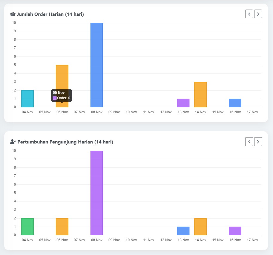
Task: Go to next period in visitor chart
Action: tap(258, 142)
